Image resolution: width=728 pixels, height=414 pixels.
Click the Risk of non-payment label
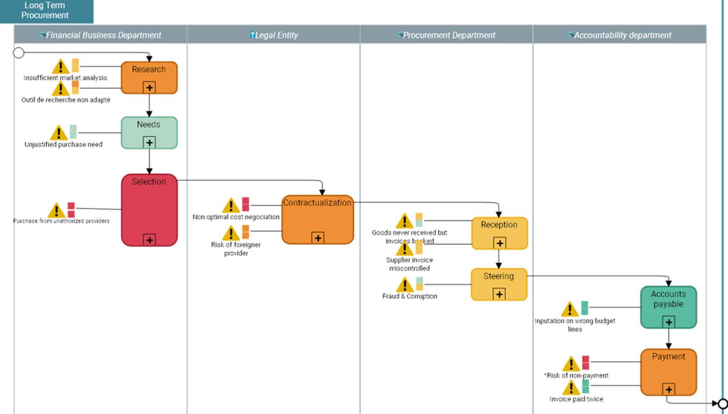point(576,375)
